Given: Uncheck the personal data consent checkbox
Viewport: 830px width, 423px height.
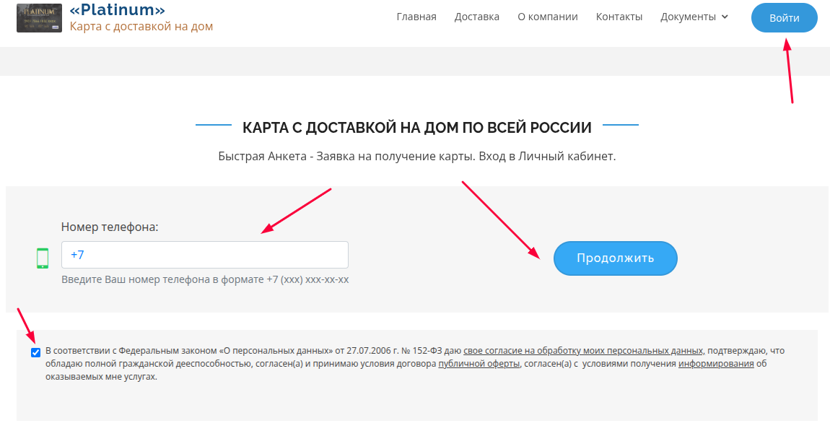Looking at the screenshot, I should pyautogui.click(x=35, y=352).
